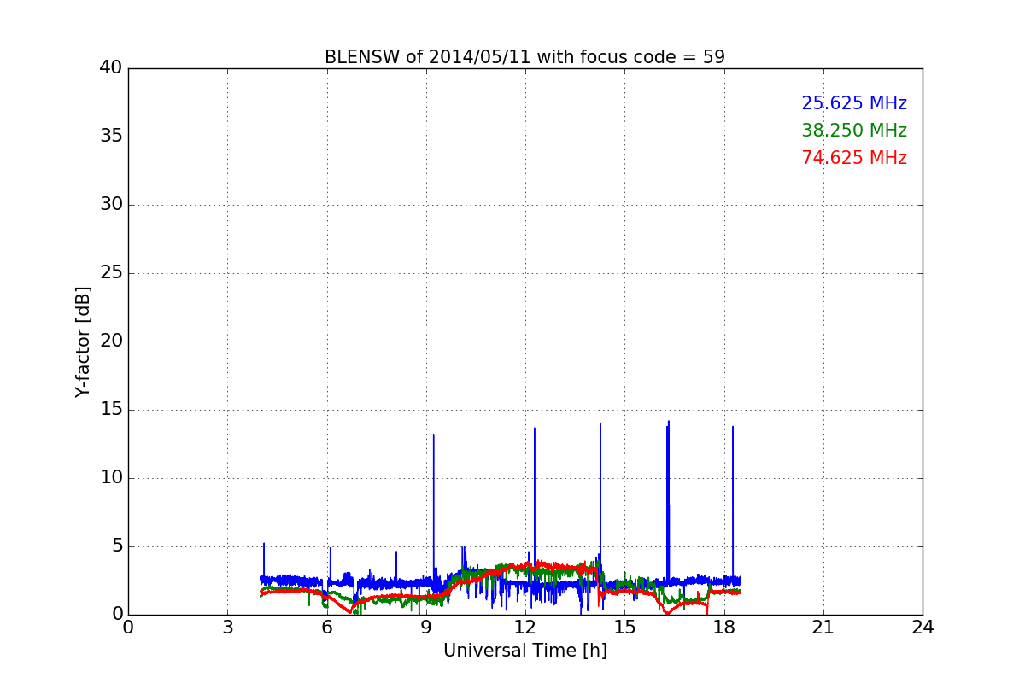Click x-axis tick label 3

point(227,627)
